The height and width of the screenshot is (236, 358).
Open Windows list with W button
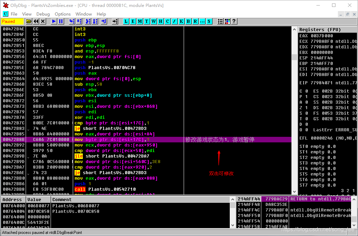154,21
